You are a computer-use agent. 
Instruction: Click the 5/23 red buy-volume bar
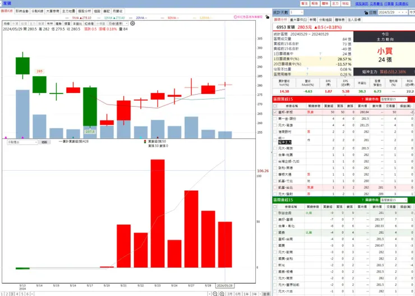coord(158,213)
